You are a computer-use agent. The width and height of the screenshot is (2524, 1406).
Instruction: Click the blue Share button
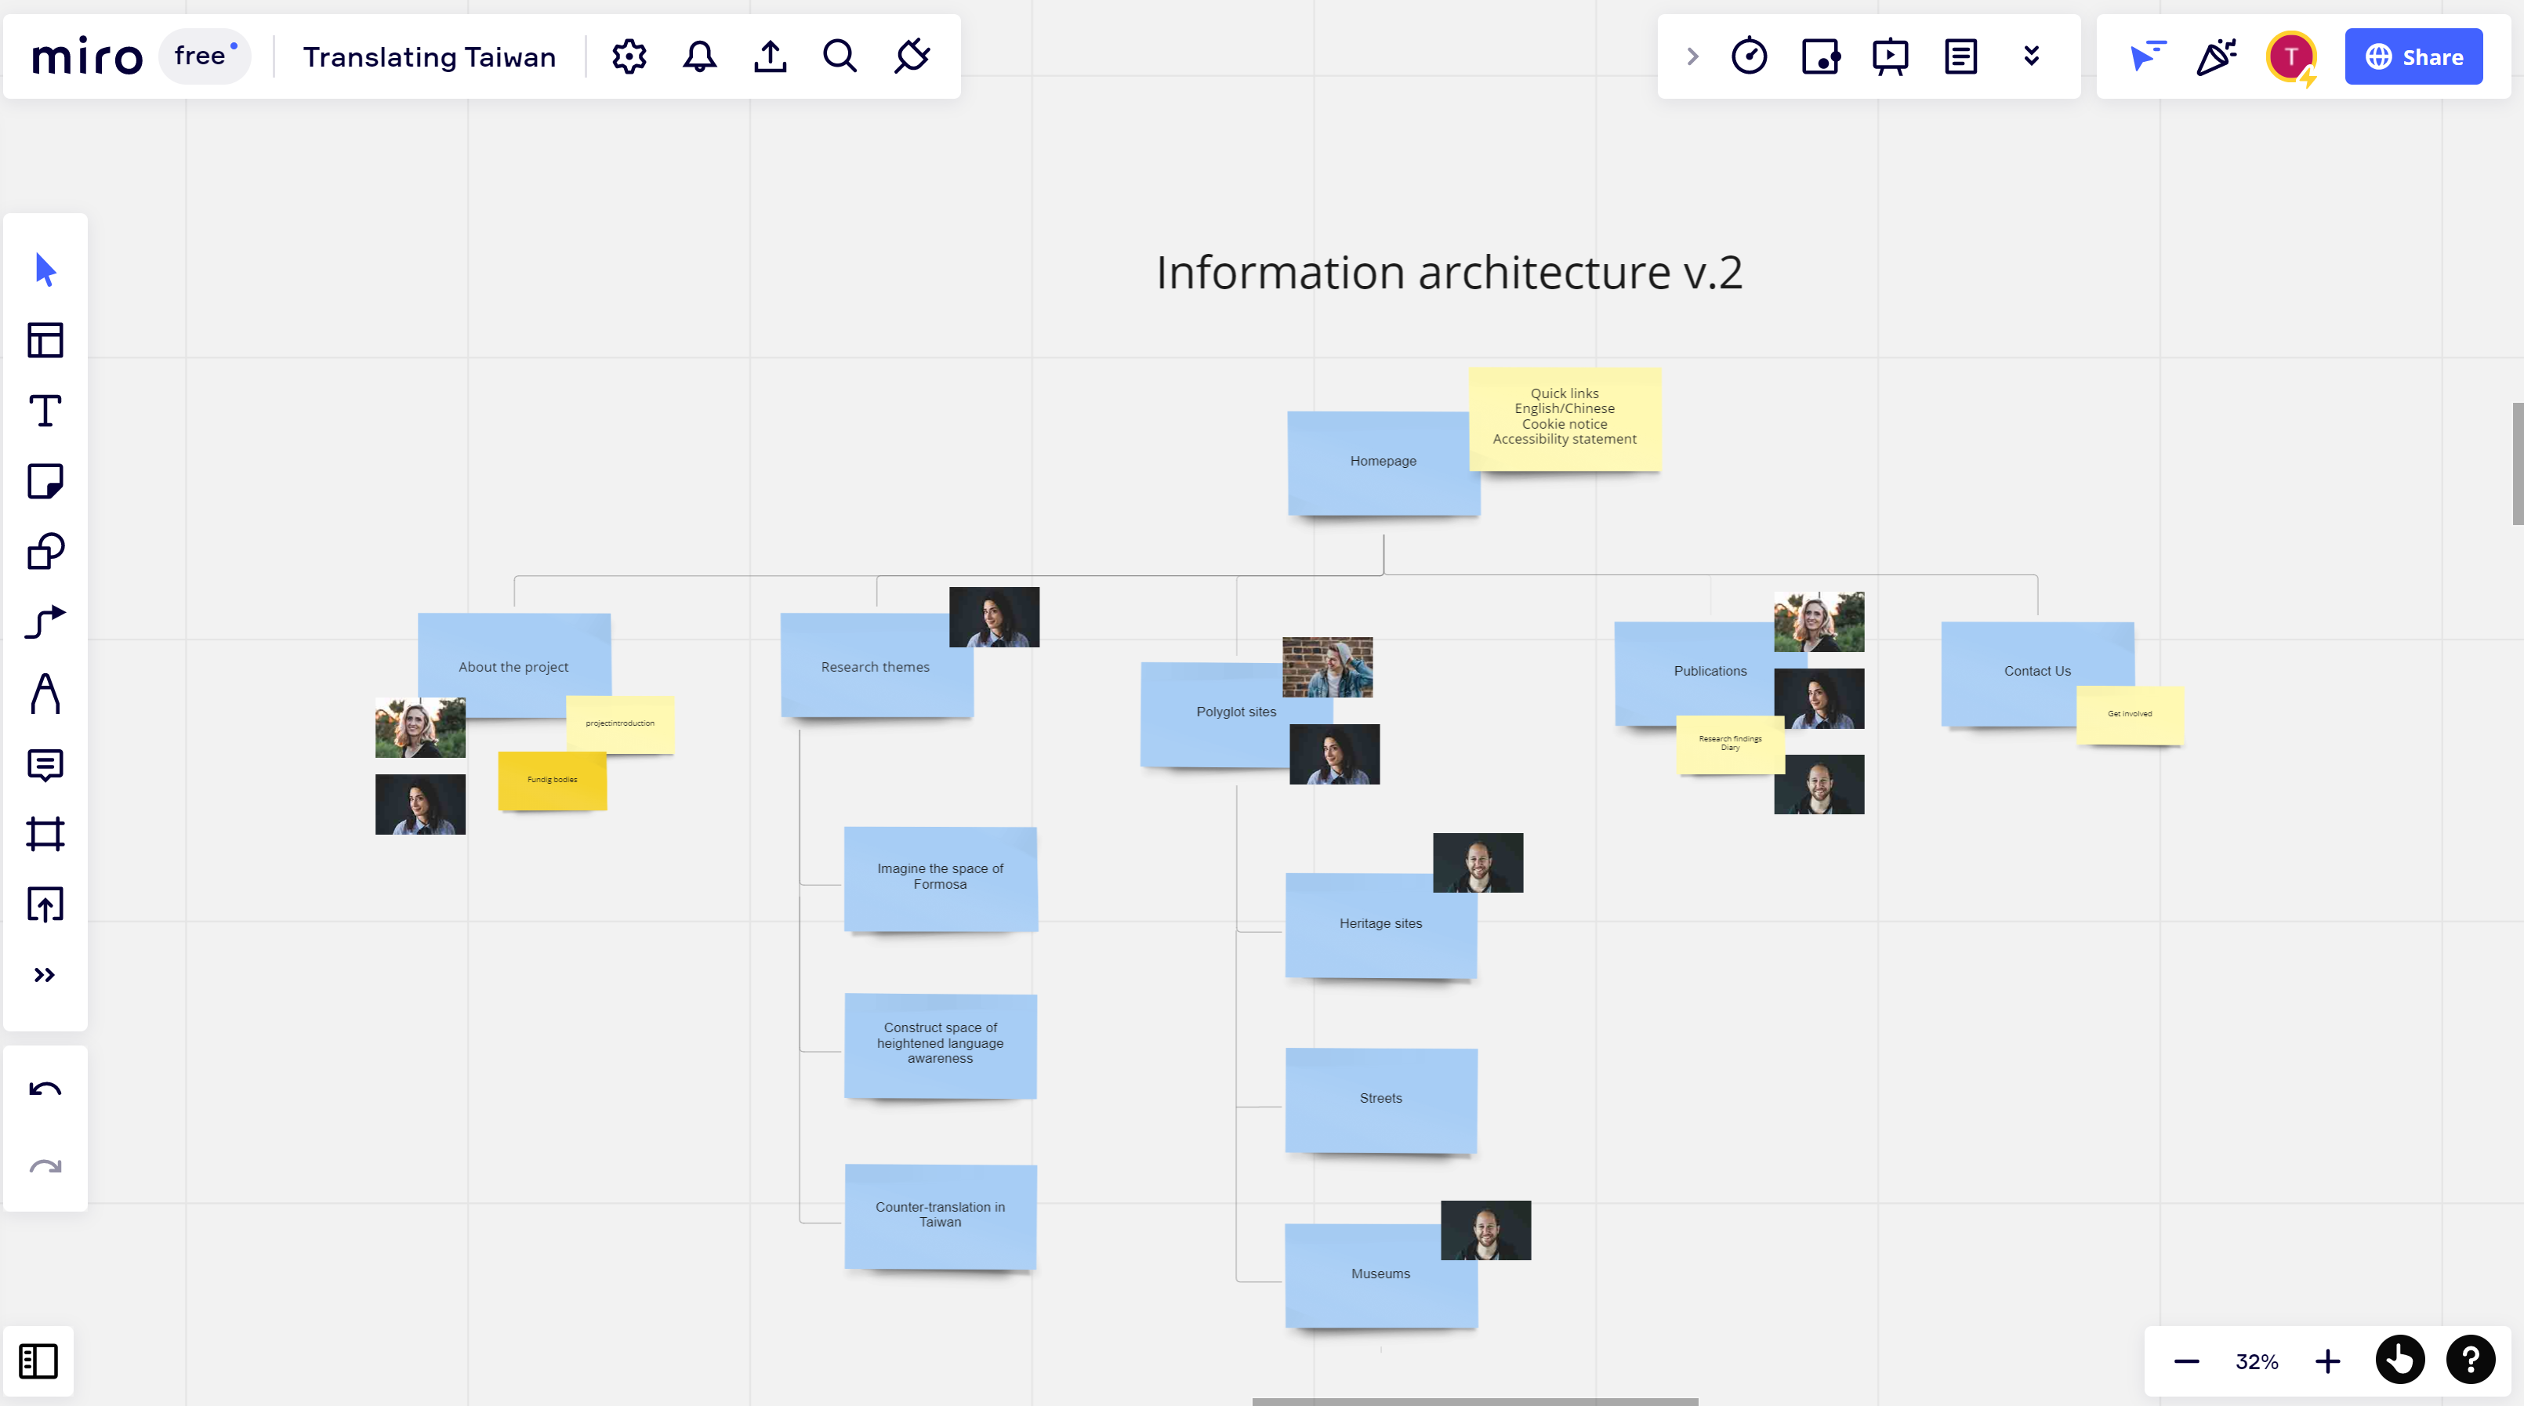coord(2413,57)
